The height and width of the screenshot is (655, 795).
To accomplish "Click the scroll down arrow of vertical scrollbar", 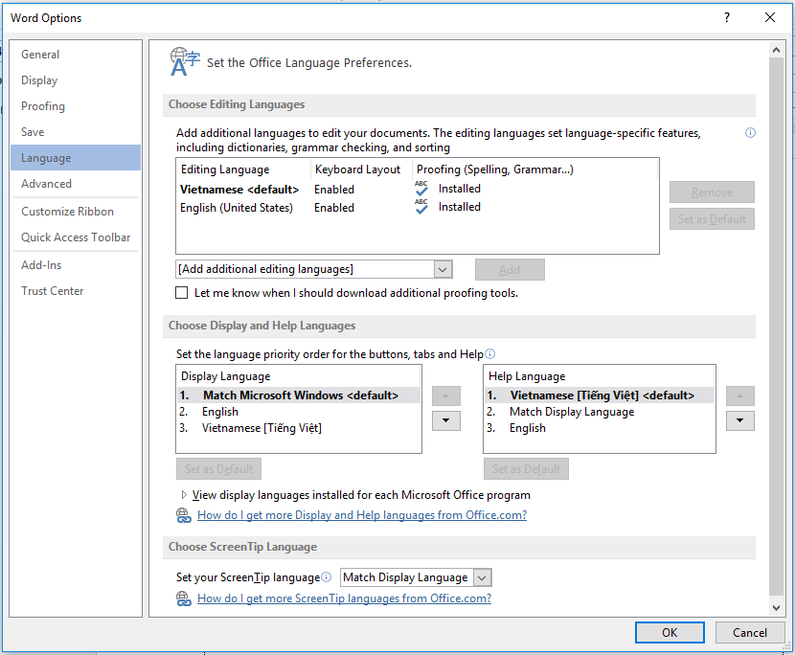I will 776,608.
